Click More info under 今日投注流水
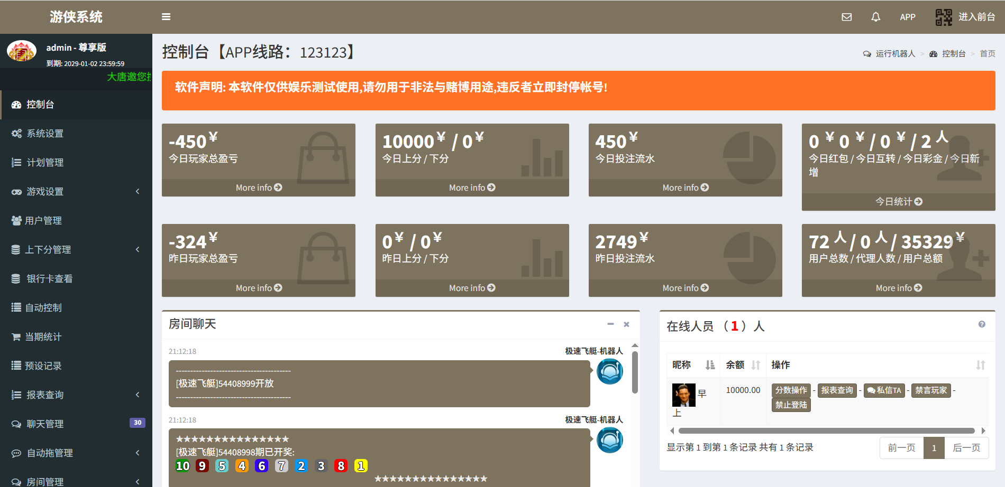 (685, 188)
